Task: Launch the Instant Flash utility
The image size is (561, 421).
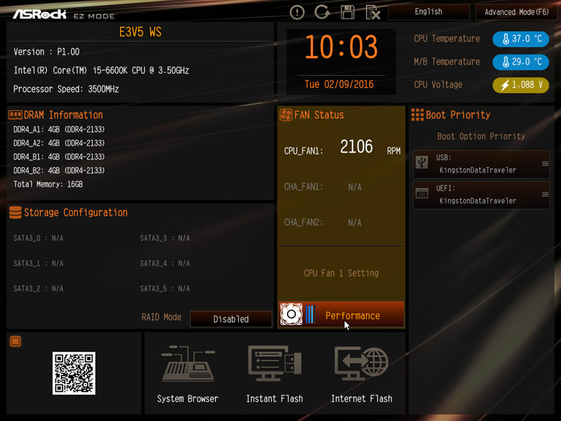Action: pyautogui.click(x=274, y=374)
